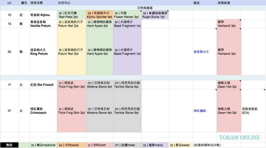266x148 pixels.
Task: Select Athema Stone 4pt in Rio Frosch row
Action: [x=100, y=85]
